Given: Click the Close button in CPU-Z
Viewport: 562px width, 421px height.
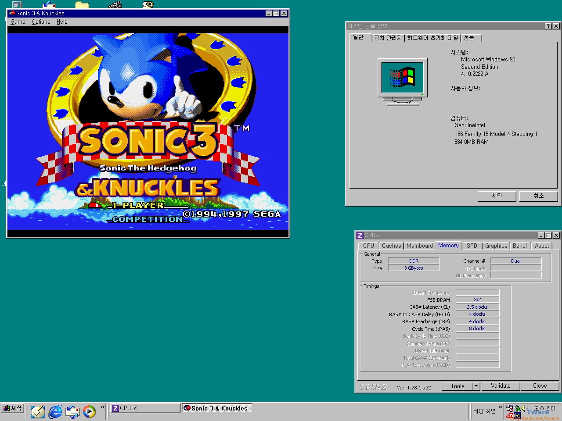Looking at the screenshot, I should (x=540, y=386).
